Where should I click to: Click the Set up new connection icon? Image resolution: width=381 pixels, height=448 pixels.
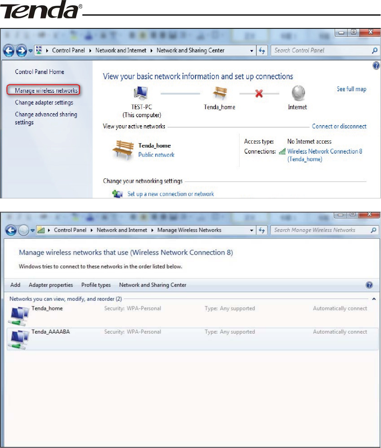[118, 194]
